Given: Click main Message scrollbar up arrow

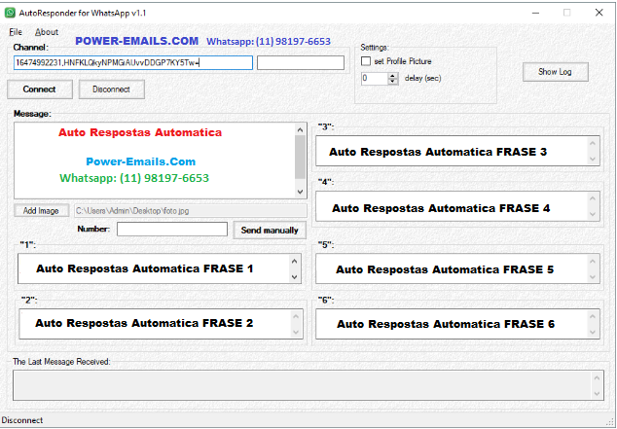Looking at the screenshot, I should (301, 129).
